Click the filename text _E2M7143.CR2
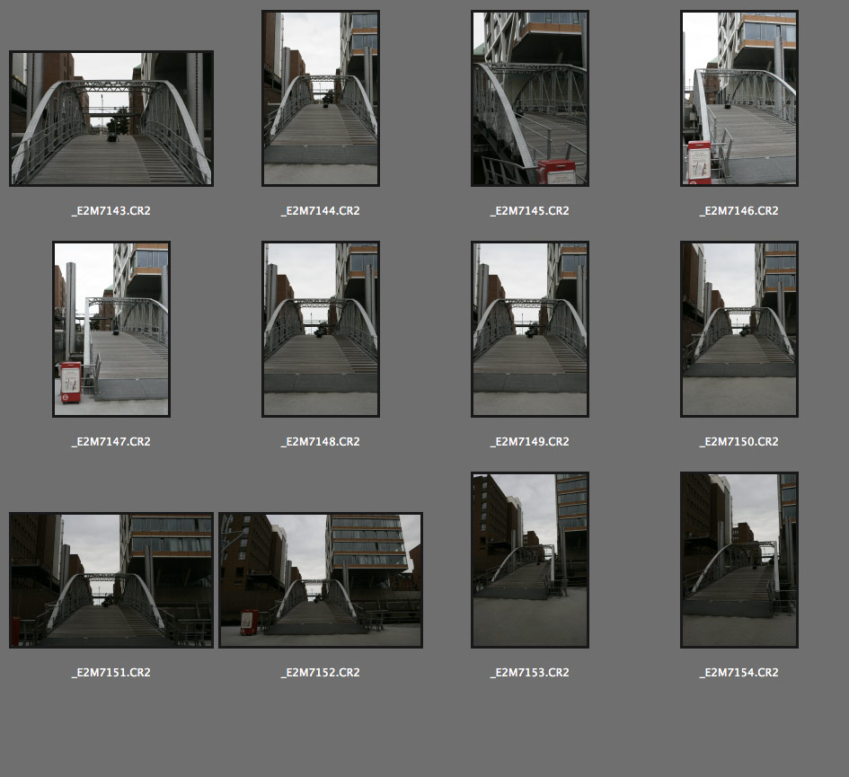Viewport: 849px width, 777px height. 111,211
